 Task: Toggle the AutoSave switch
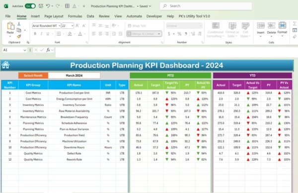click(30, 6)
